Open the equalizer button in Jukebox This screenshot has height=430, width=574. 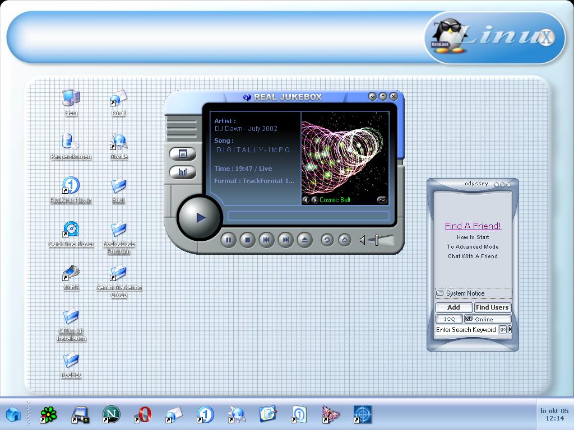pos(183,172)
